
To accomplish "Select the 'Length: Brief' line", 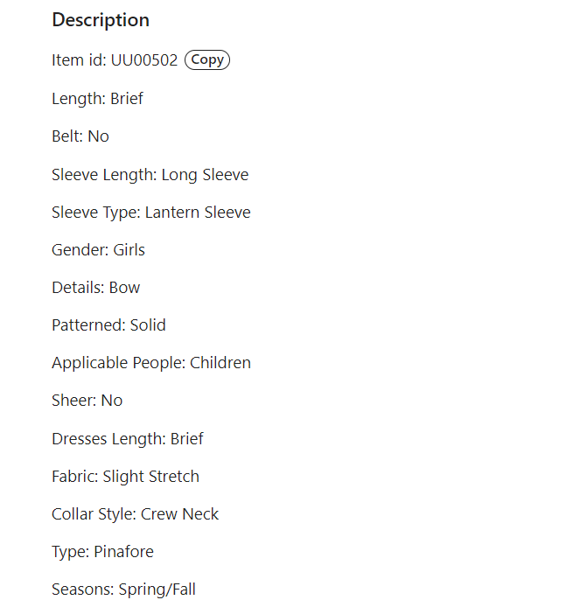I will pyautogui.click(x=97, y=99).
